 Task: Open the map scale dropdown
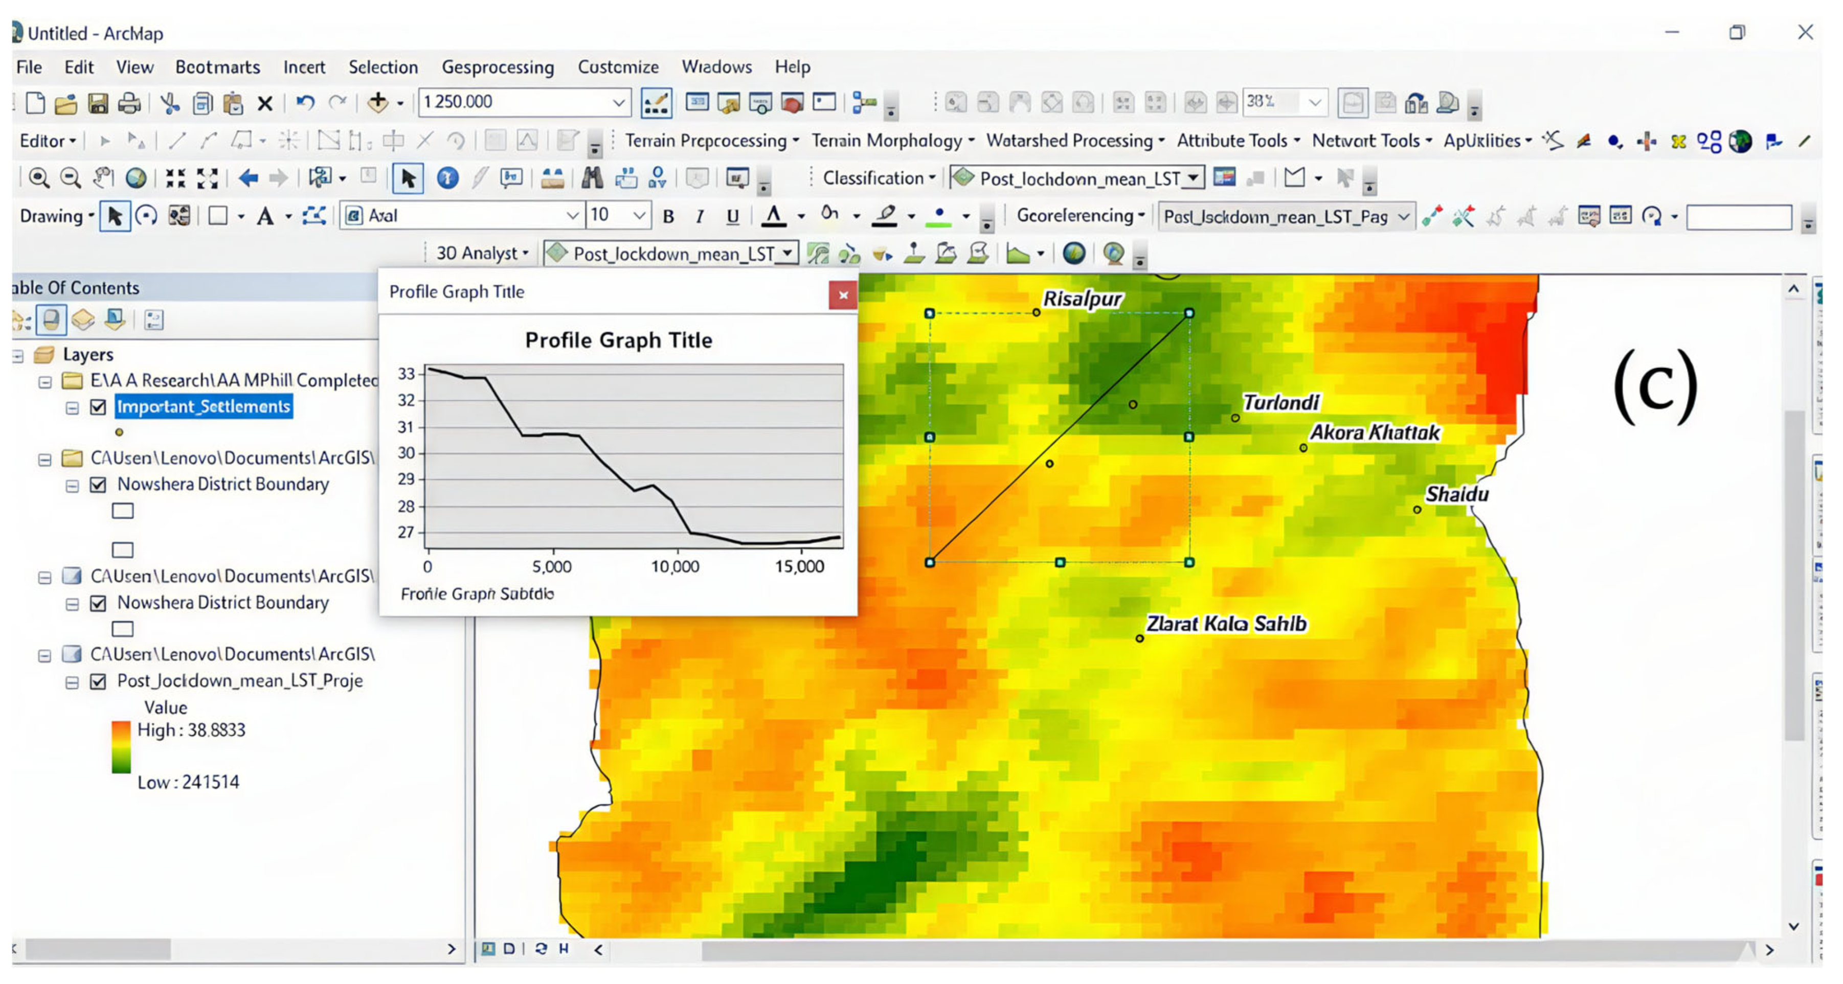tap(619, 103)
